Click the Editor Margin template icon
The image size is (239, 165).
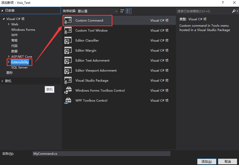68,51
